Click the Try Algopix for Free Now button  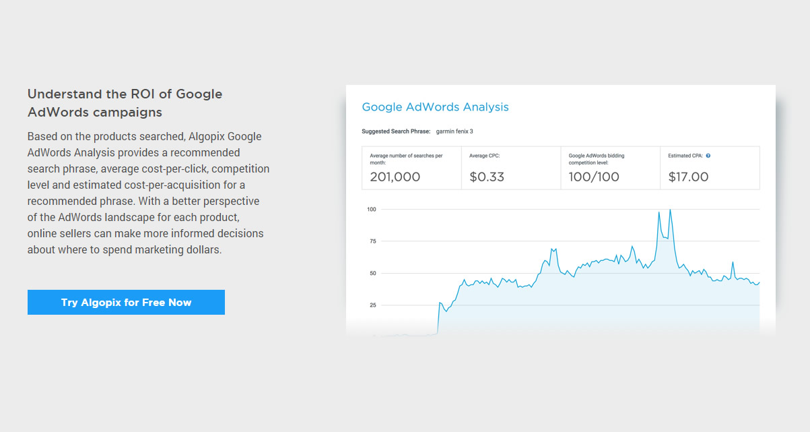[x=126, y=302]
